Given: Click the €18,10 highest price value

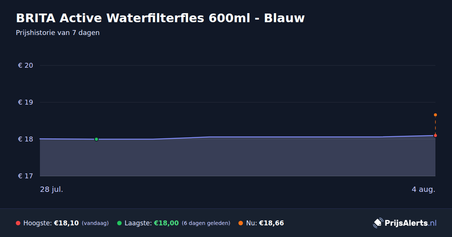Looking at the screenshot, I should click(x=66, y=223).
